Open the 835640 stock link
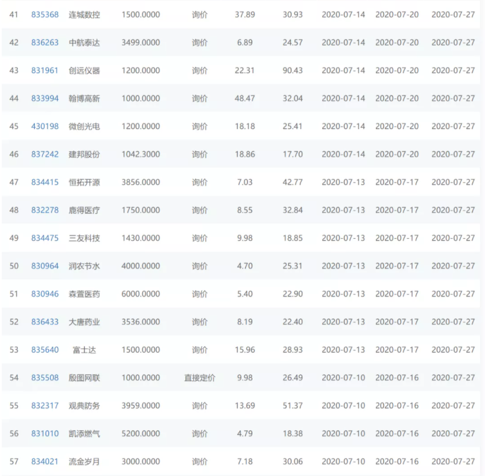The image size is (485, 476). [x=45, y=350]
